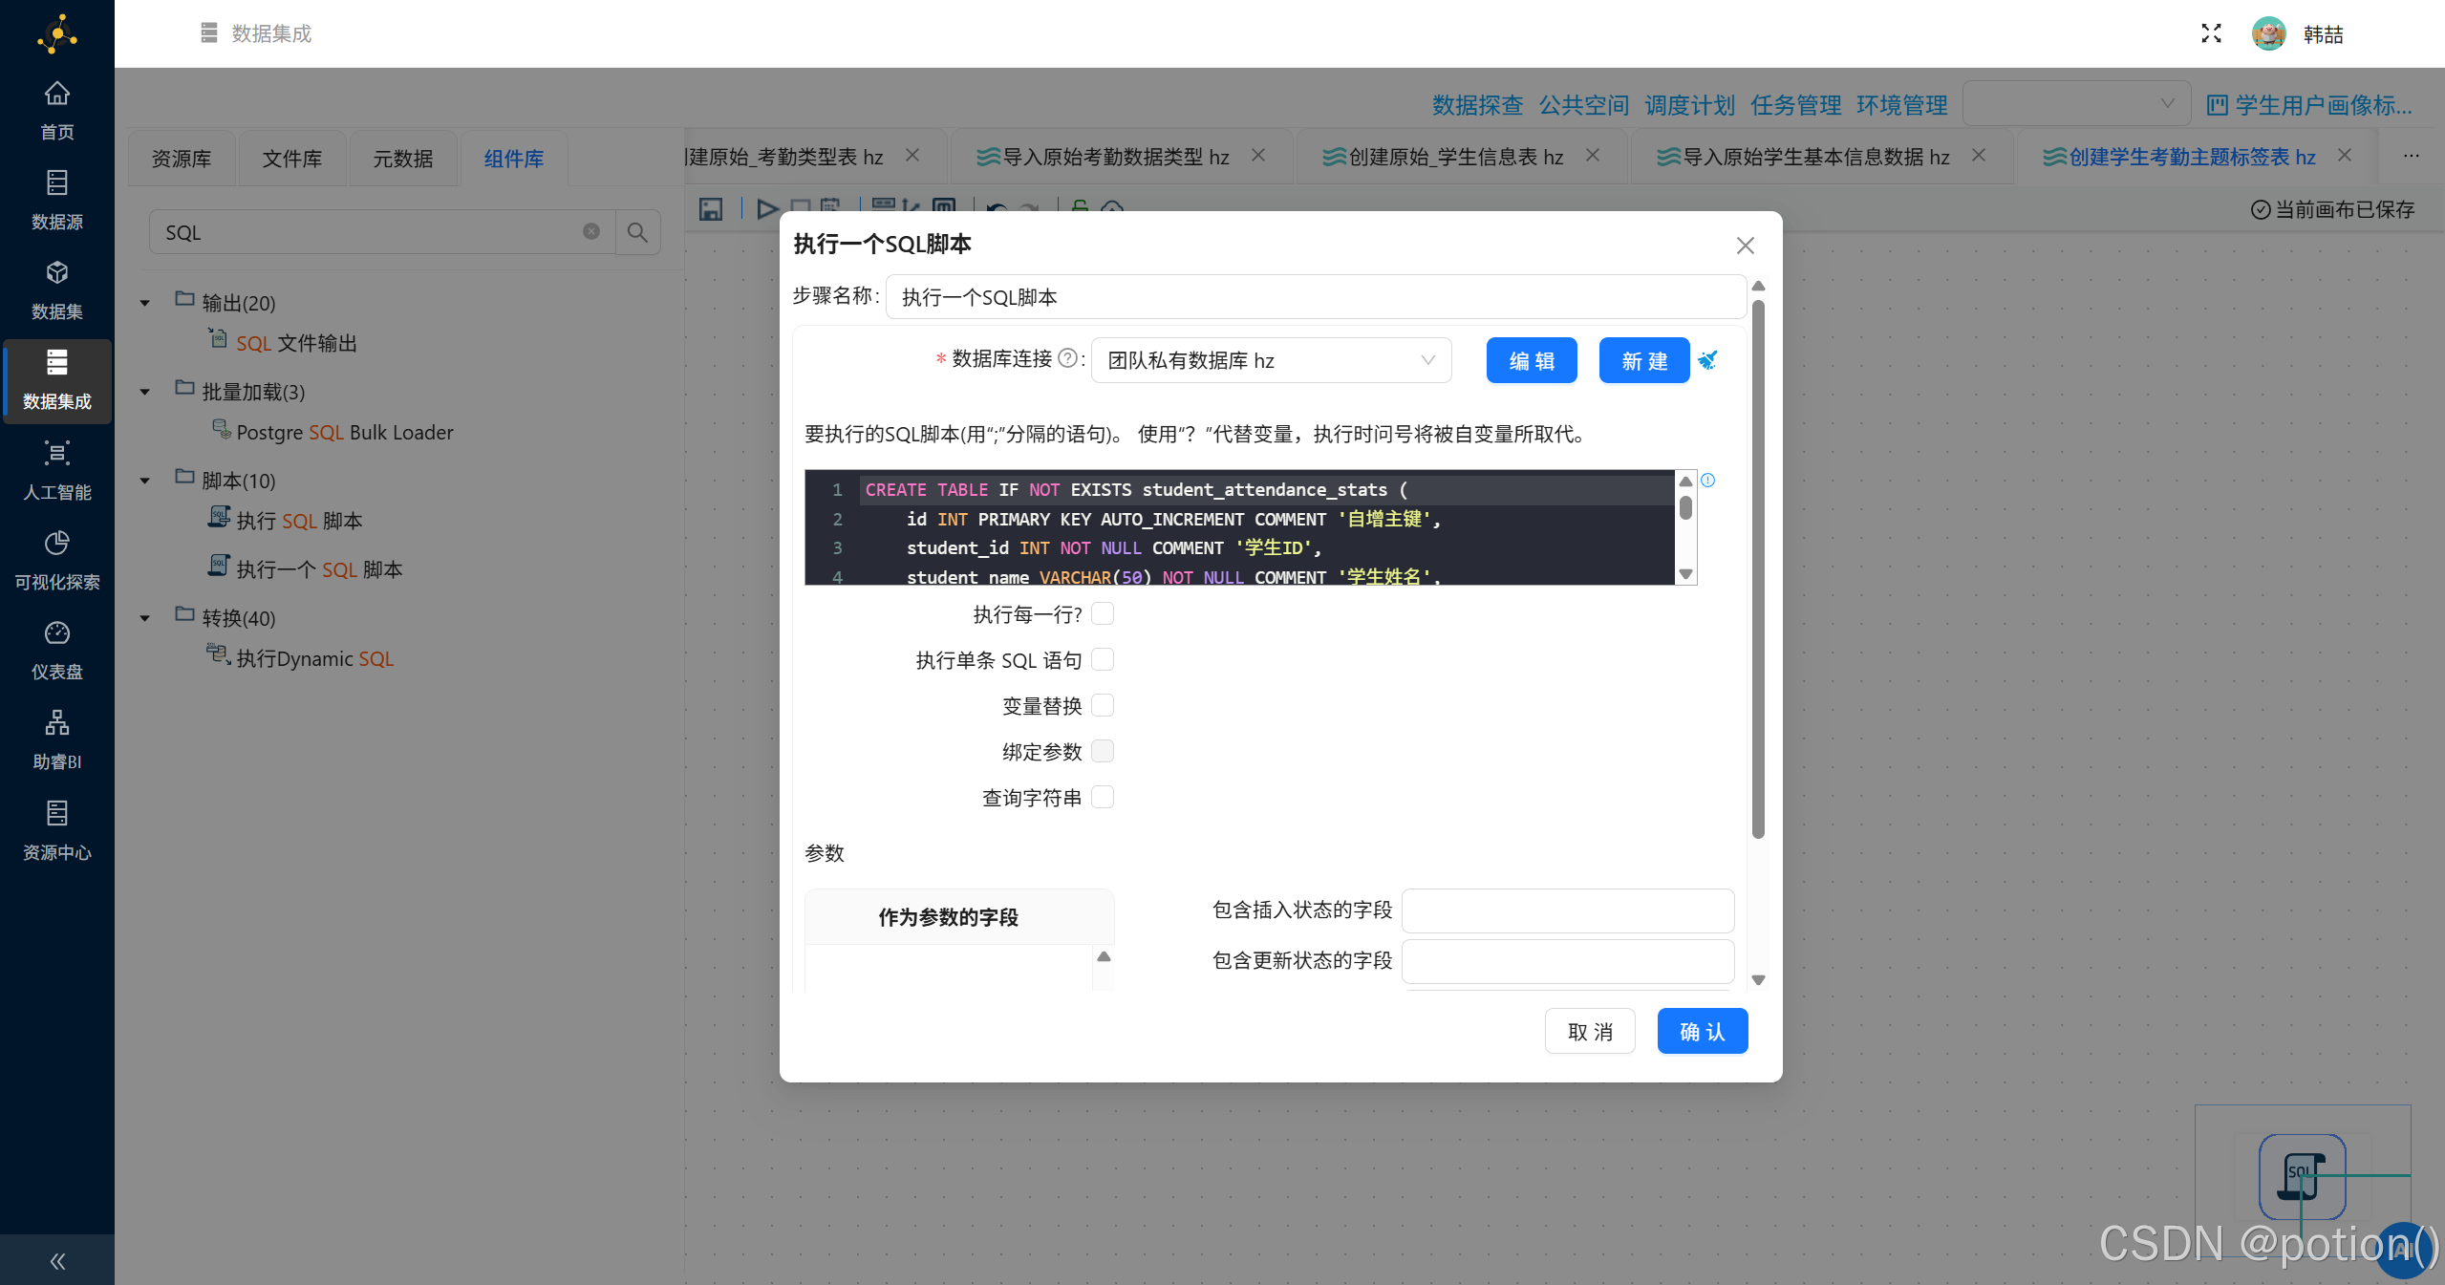Open the 首页 home sidebar icon
Screen dimensions: 2445x1285
[x=57, y=111]
